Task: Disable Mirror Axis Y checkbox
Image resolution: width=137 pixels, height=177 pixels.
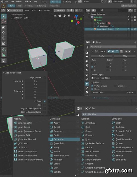Action: [x=92, y=67]
